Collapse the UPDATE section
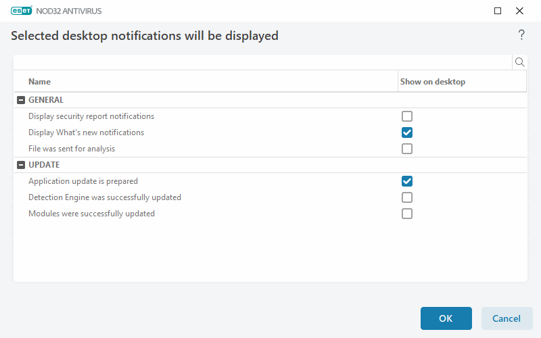This screenshot has width=541, height=338. pyautogui.click(x=20, y=165)
